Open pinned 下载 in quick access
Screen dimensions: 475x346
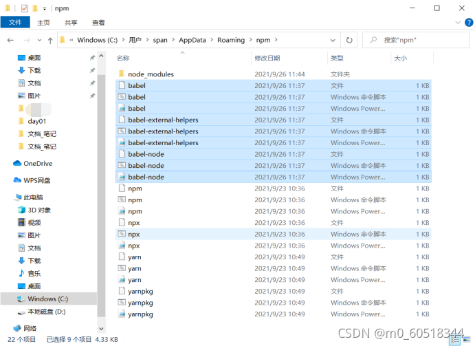coord(34,70)
